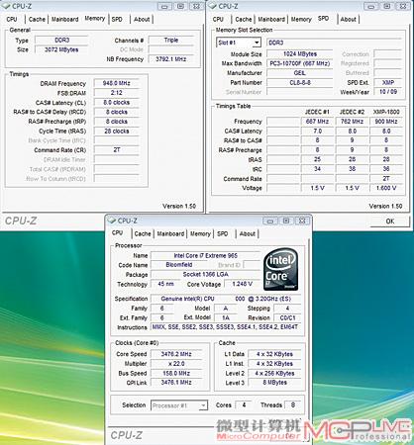
Task: Open the SPD tab in the bottom CPU window
Action: pyautogui.click(x=223, y=233)
